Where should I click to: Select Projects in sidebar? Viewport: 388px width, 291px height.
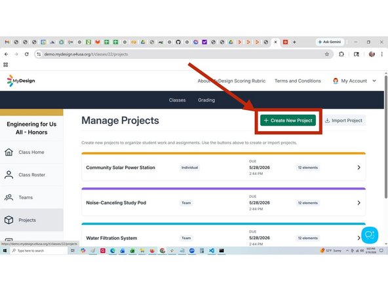31,220
